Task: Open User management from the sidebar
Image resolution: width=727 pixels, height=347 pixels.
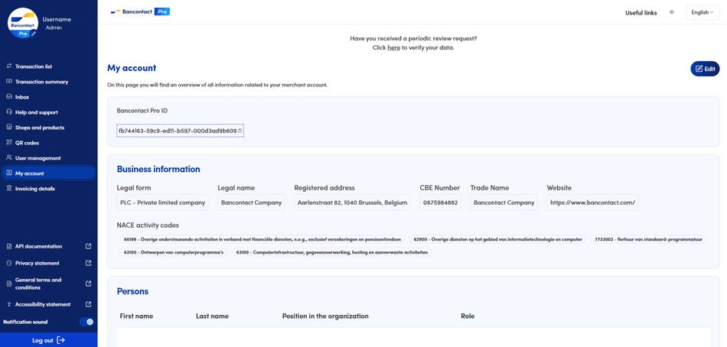Action: click(x=37, y=158)
